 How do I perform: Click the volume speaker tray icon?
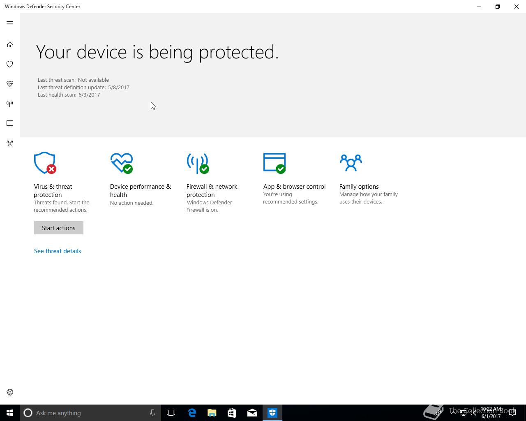coord(473,413)
